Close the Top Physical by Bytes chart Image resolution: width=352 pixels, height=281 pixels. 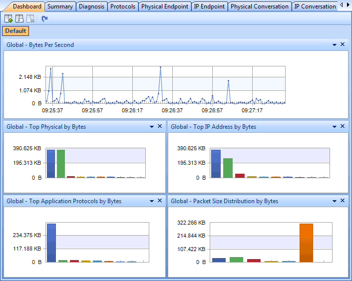coord(160,127)
